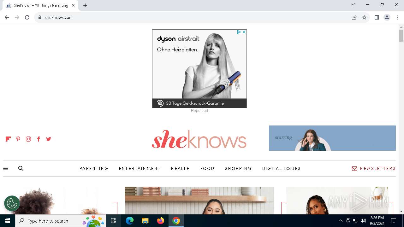The width and height of the screenshot is (404, 227).
Task: Open the hamburger site menu
Action: 6,168
